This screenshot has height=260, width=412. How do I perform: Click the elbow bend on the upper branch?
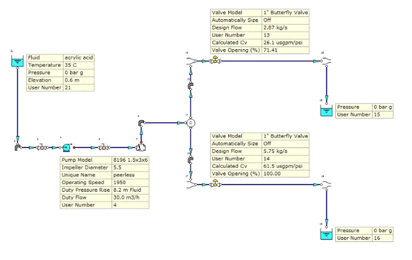[190, 87]
